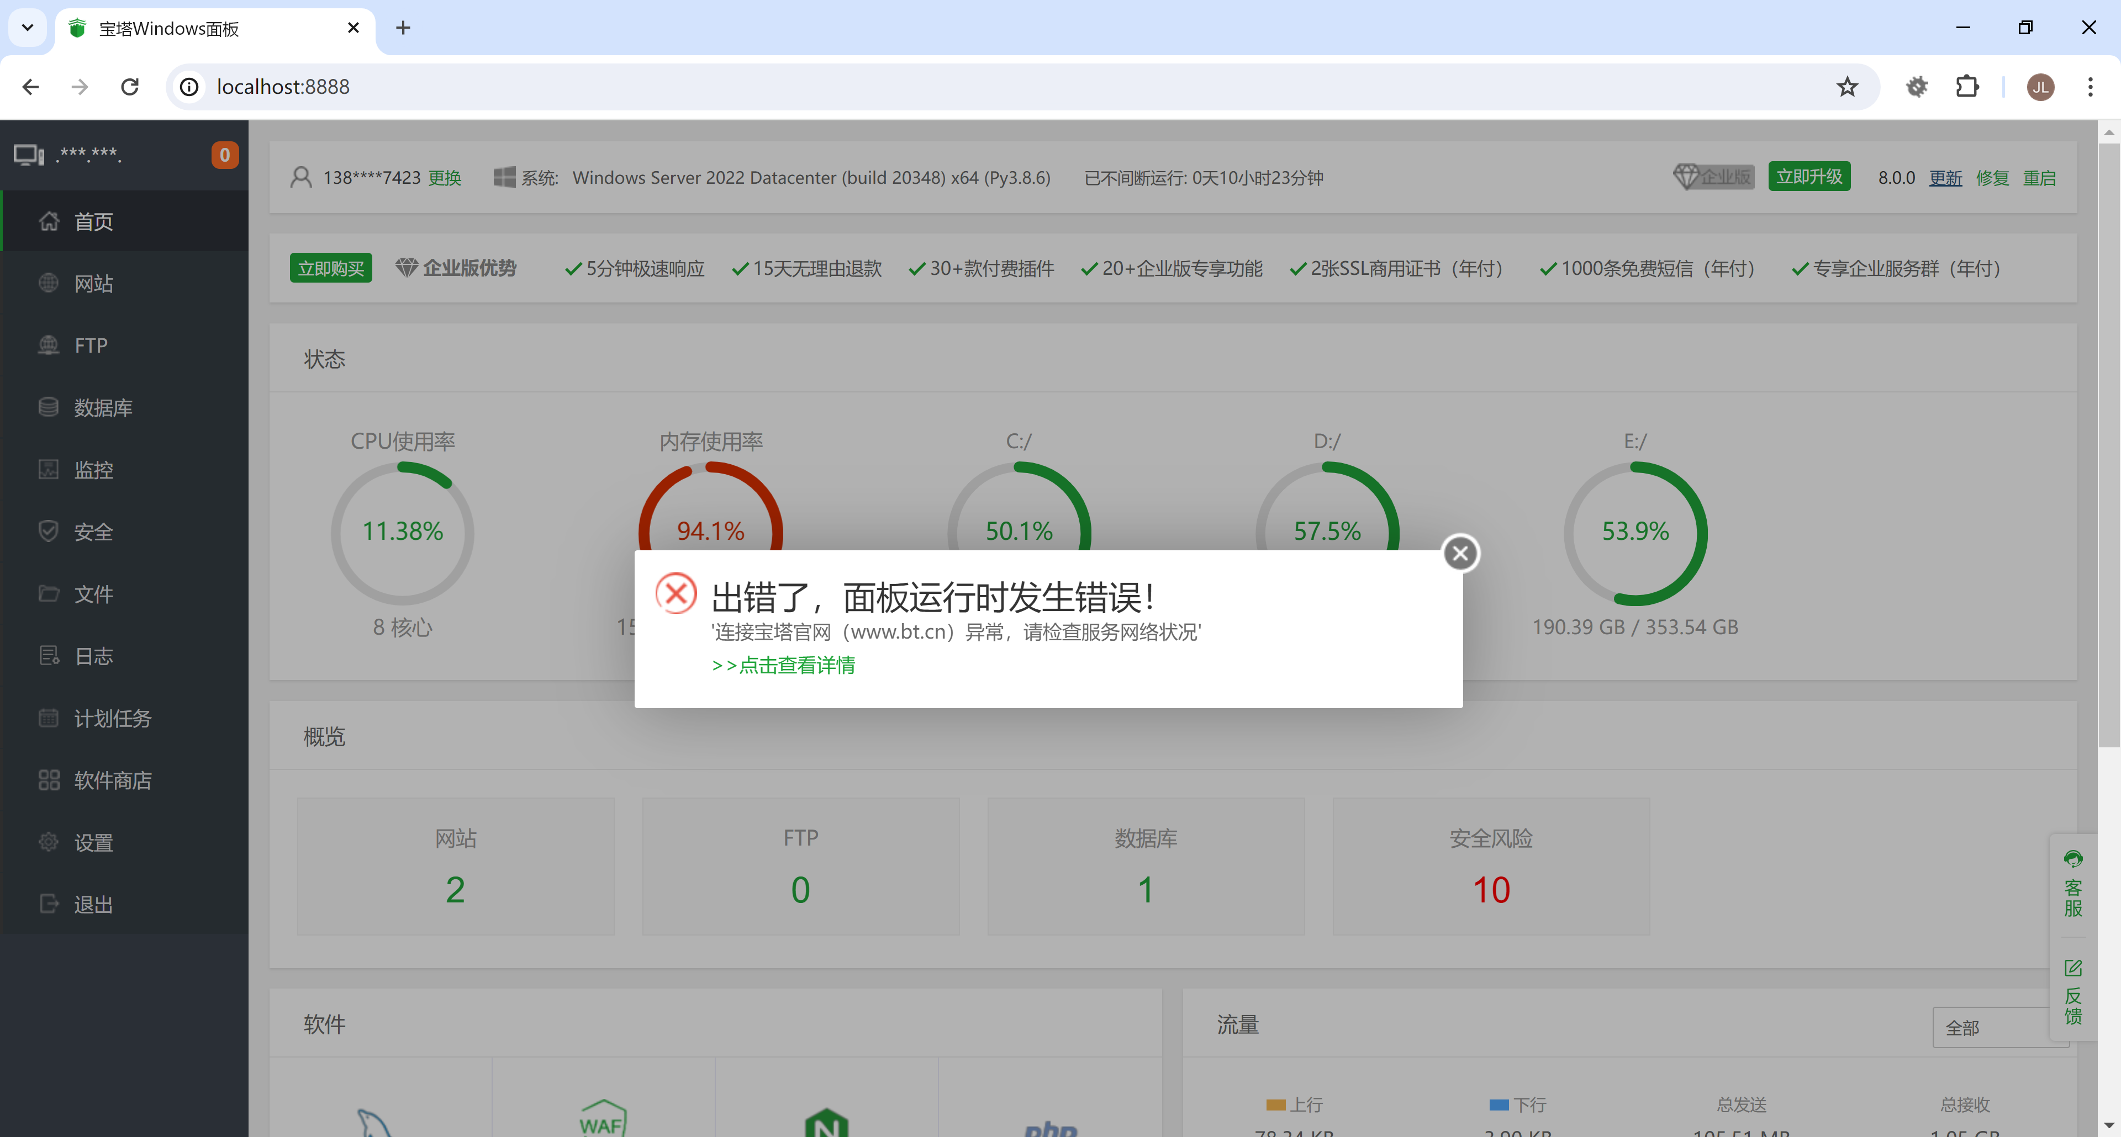Click the 更新 link
This screenshot has height=1137, width=2121.
(x=1945, y=178)
